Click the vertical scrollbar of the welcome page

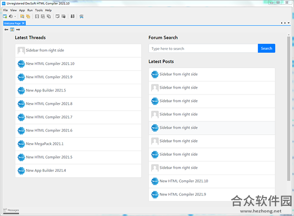[289, 109]
